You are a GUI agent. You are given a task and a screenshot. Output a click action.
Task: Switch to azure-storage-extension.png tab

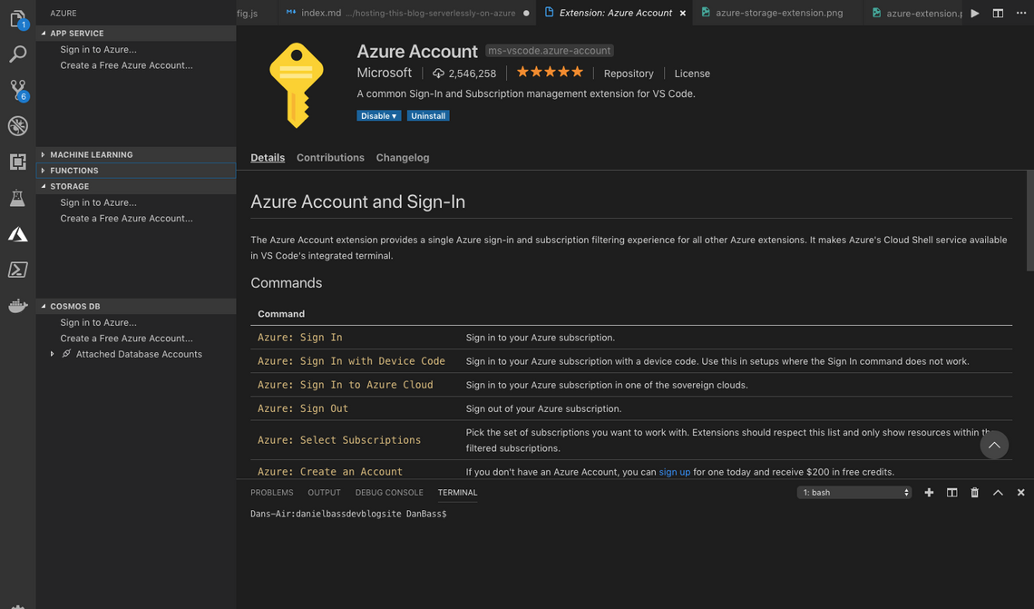778,14
